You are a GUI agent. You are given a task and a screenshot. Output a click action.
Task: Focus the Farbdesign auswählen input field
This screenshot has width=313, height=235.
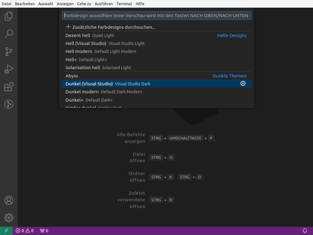tap(157, 16)
